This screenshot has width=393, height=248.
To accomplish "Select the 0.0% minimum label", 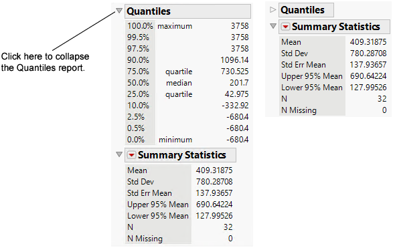I will click(136, 140).
